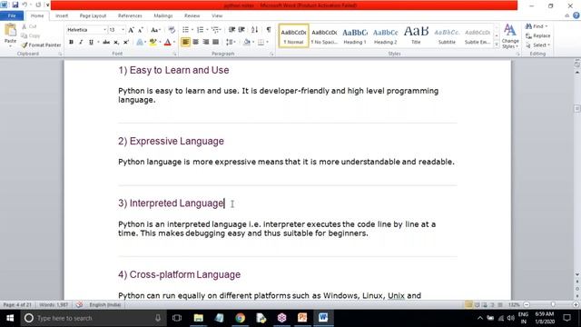The width and height of the screenshot is (581, 327).
Task: Open the font size dropdown
Action: 123,30
